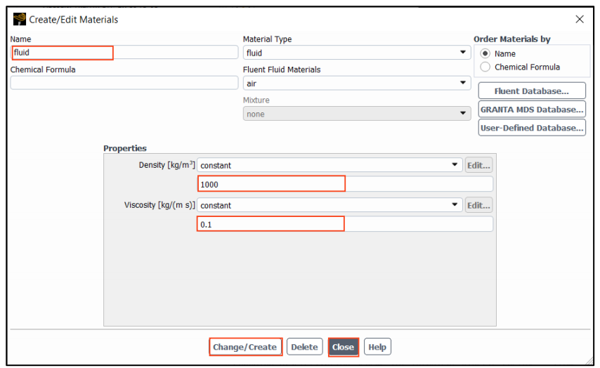
Task: Open the Density method dropdown
Action: 330,165
